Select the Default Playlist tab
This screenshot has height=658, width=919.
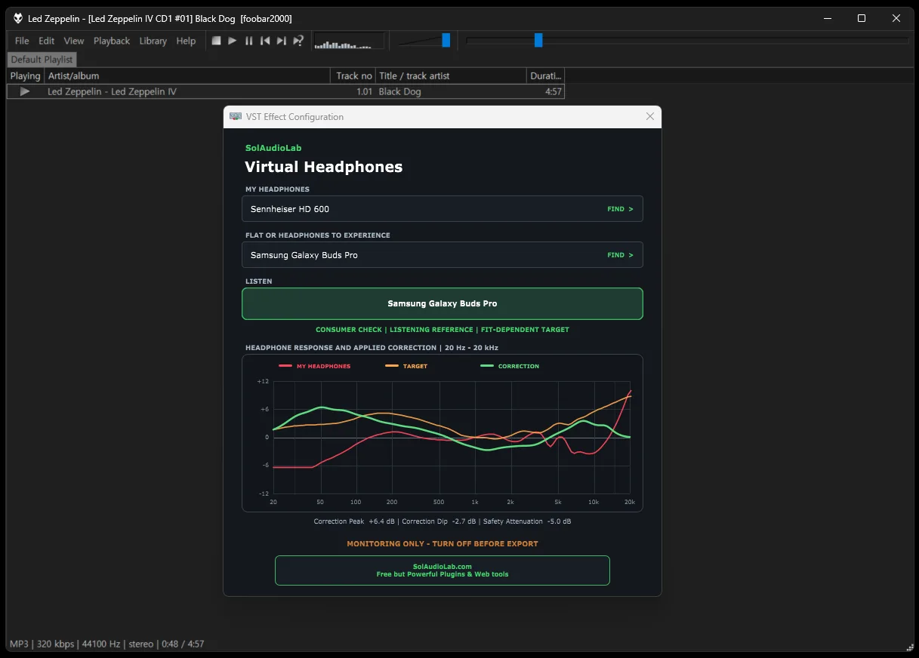pos(42,60)
